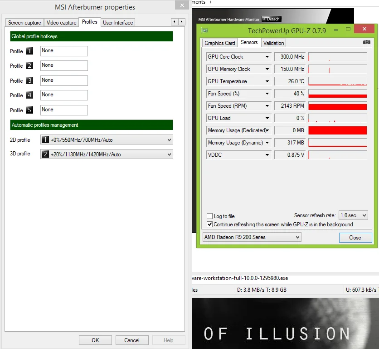Click OK in Afterburner properties
The image size is (379, 349).
[x=95, y=340]
